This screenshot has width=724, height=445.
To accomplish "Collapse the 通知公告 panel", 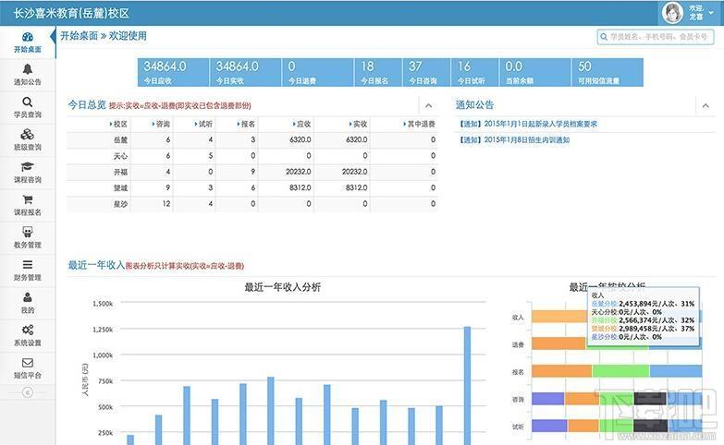I will (x=706, y=105).
